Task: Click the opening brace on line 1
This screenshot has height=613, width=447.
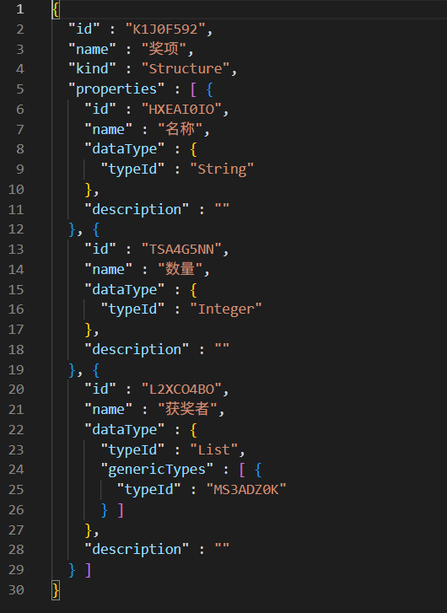Action: (56, 9)
